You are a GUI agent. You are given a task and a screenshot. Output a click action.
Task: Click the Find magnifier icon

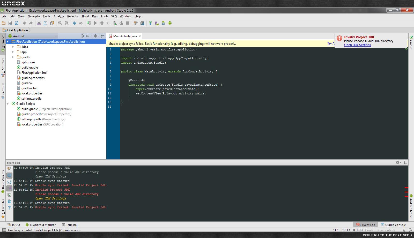[x=60, y=23]
